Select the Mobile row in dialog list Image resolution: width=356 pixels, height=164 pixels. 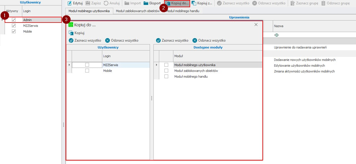tap(108, 71)
